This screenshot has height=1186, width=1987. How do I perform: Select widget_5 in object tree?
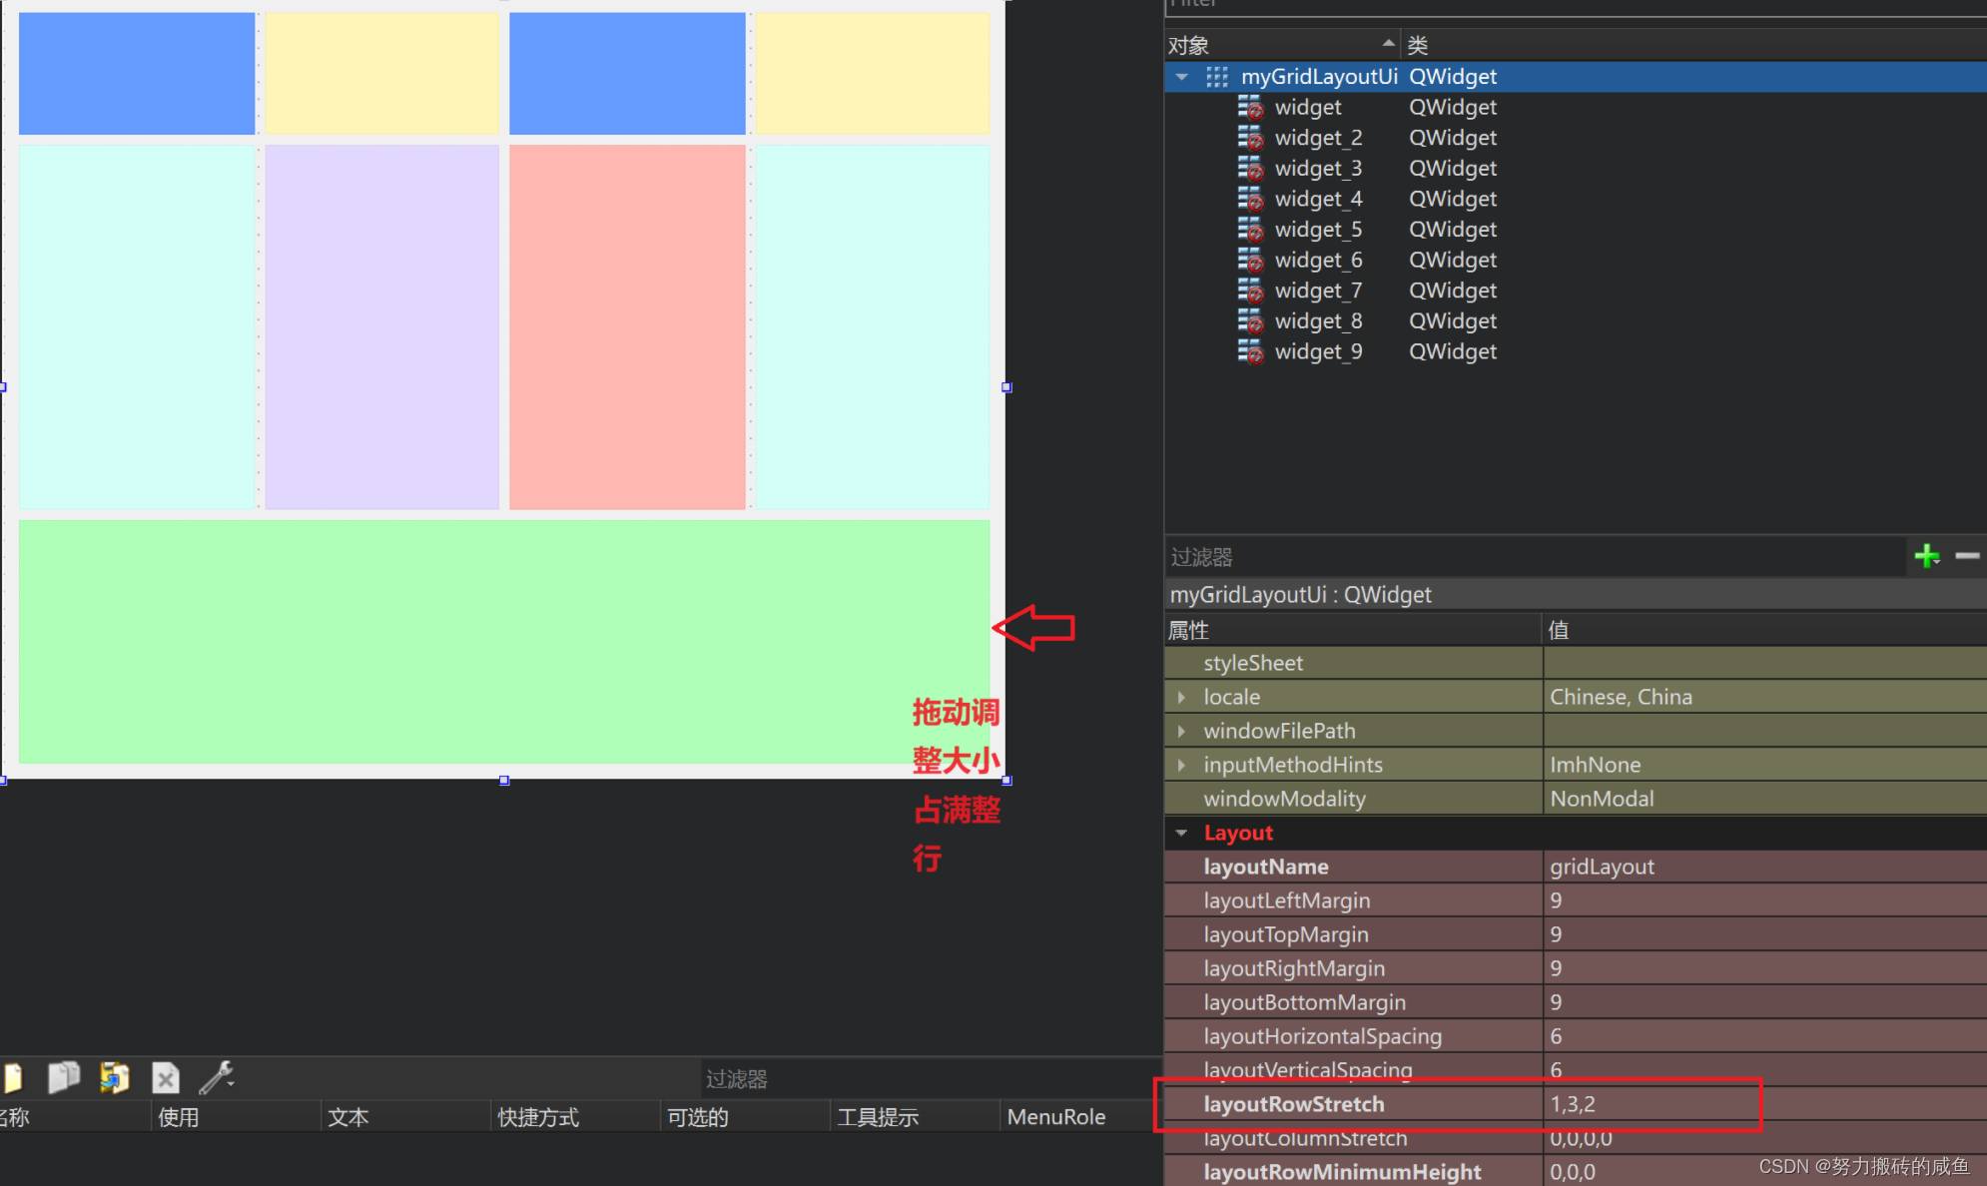(1318, 230)
